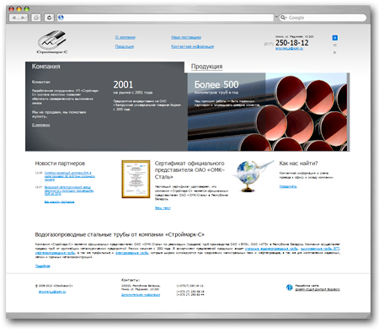Click the small arrow at the address bar end
This screenshot has width=379, height=333.
(276, 18)
